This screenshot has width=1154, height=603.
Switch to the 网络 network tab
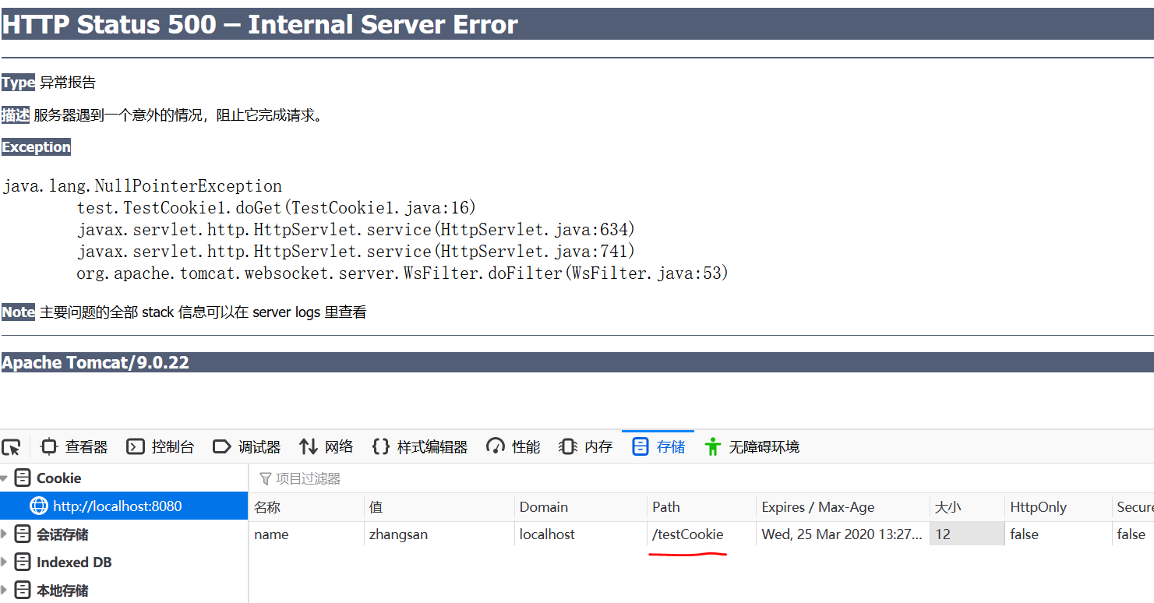[326, 447]
